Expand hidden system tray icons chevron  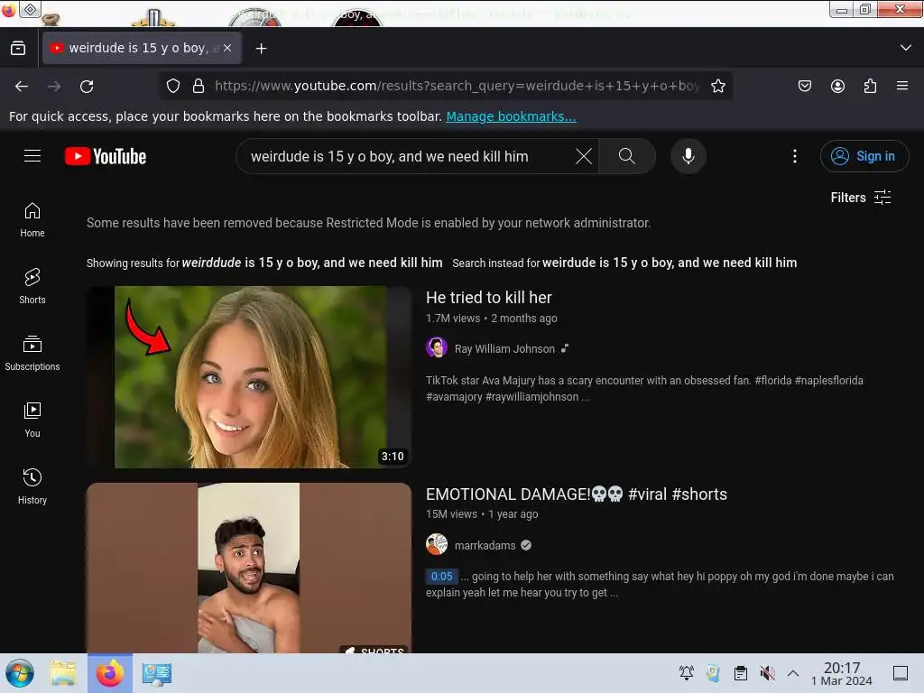[793, 673]
